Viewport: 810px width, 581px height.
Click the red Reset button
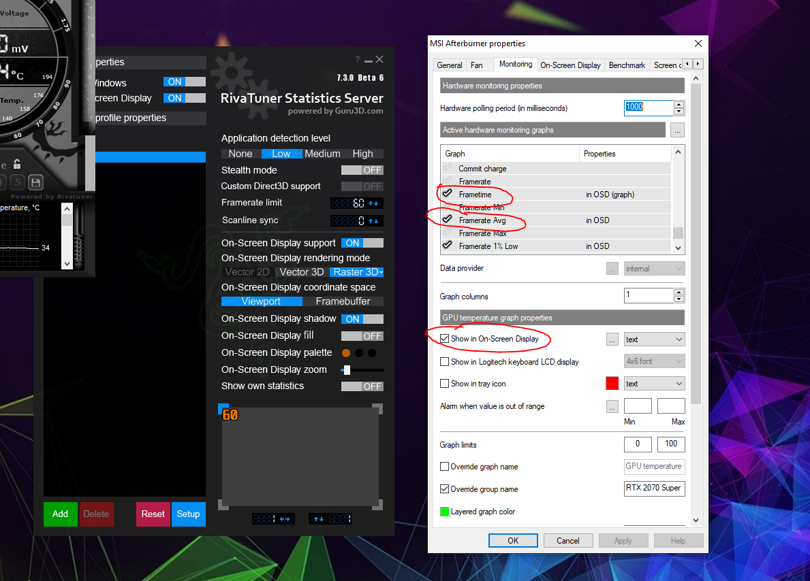(153, 514)
